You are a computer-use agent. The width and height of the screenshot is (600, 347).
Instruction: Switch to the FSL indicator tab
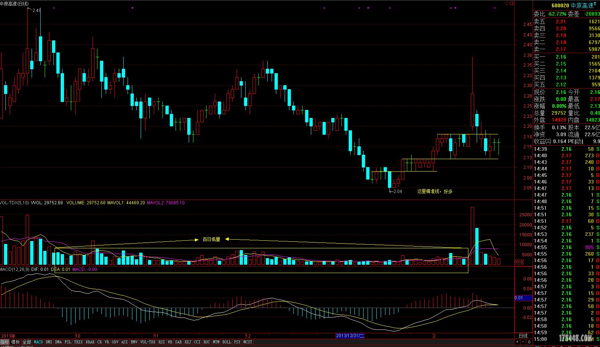coord(68,342)
